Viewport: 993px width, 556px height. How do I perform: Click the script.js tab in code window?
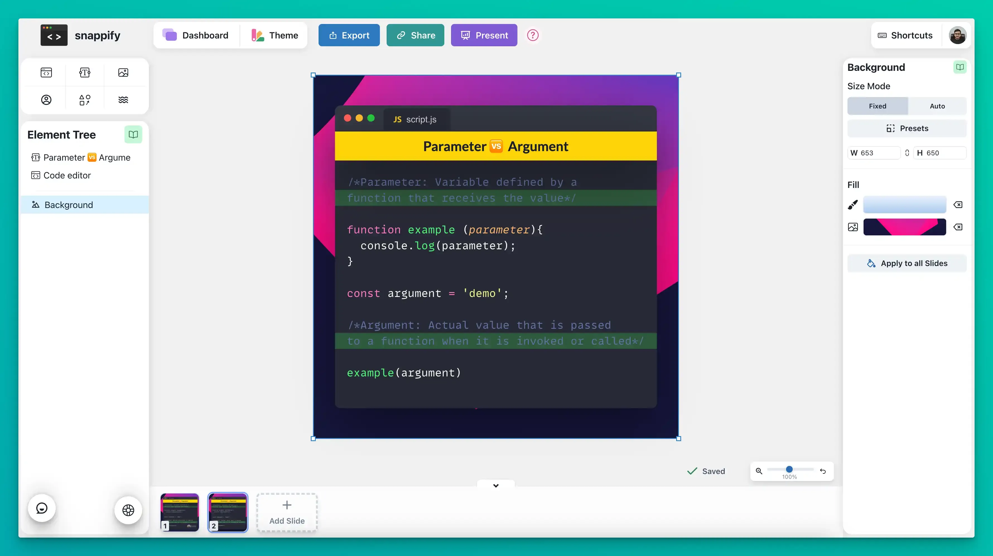coord(416,119)
